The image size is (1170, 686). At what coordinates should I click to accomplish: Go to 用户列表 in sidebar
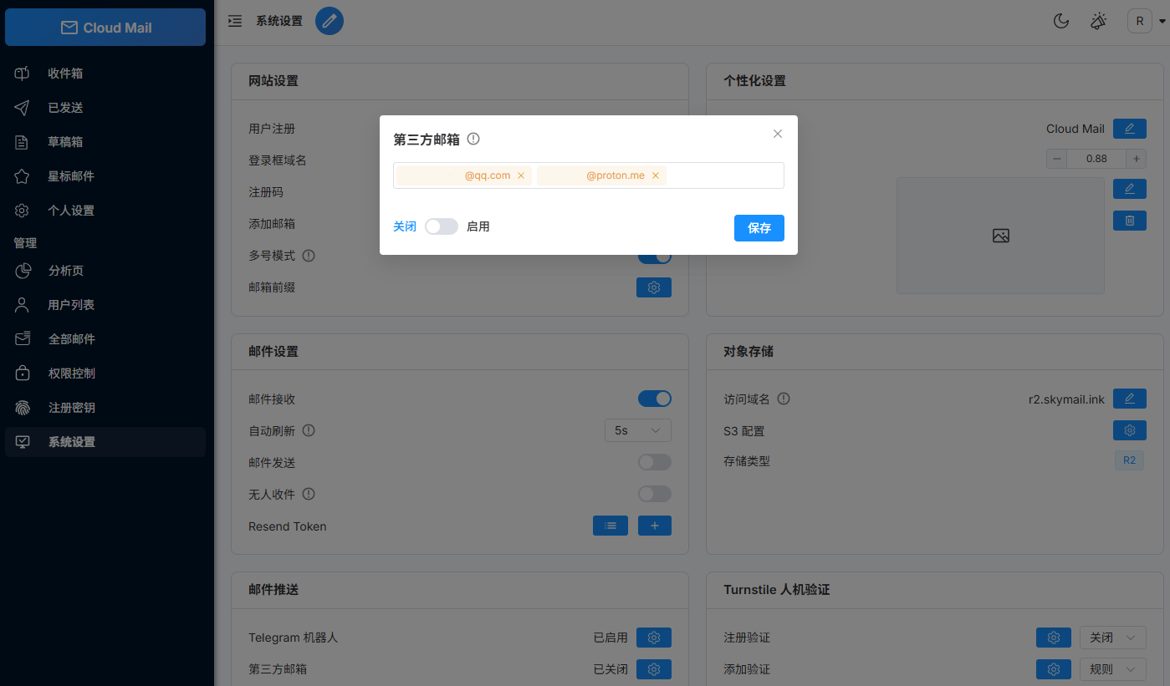tap(71, 305)
